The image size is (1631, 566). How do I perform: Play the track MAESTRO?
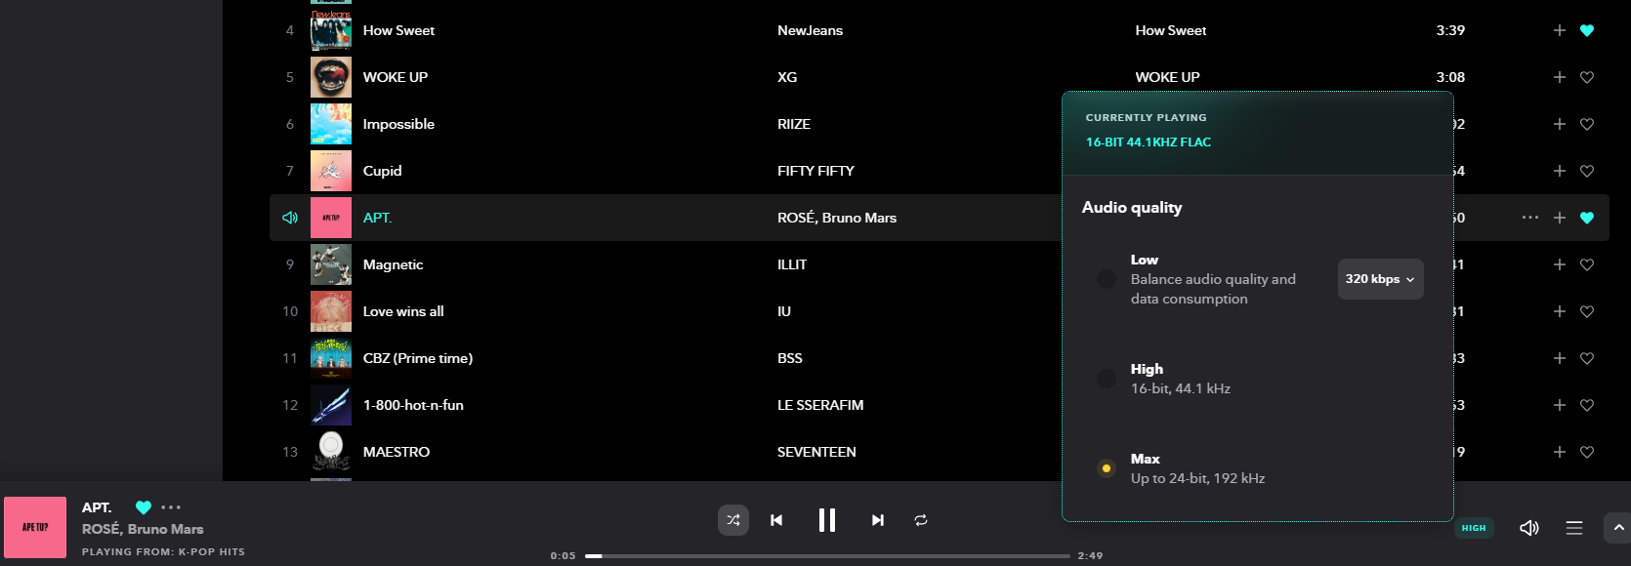(x=397, y=452)
